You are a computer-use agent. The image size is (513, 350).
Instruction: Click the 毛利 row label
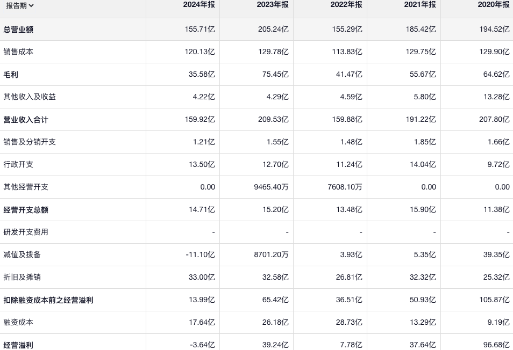(11, 75)
